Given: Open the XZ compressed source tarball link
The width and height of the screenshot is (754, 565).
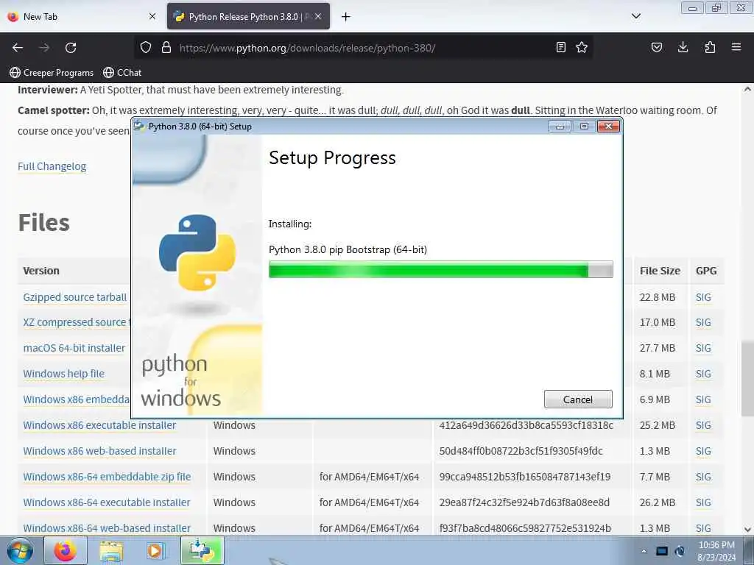Looking at the screenshot, I should click(77, 322).
